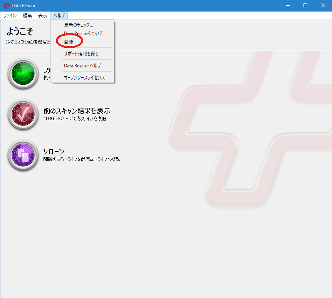
Task: Click the purple clone drive icon
Action: (23, 155)
